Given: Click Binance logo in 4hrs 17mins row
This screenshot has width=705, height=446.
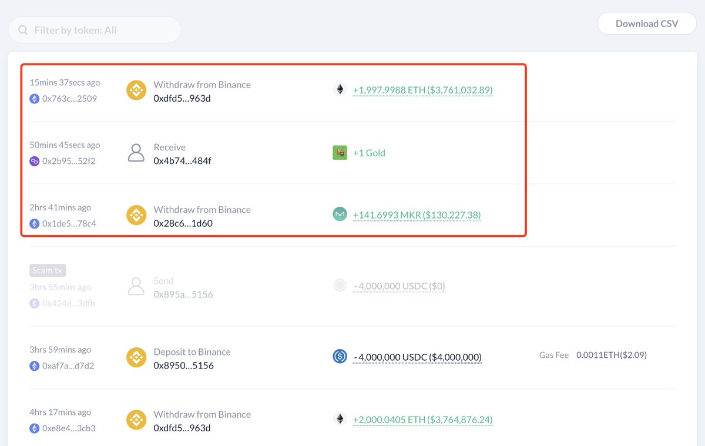Looking at the screenshot, I should pos(136,420).
